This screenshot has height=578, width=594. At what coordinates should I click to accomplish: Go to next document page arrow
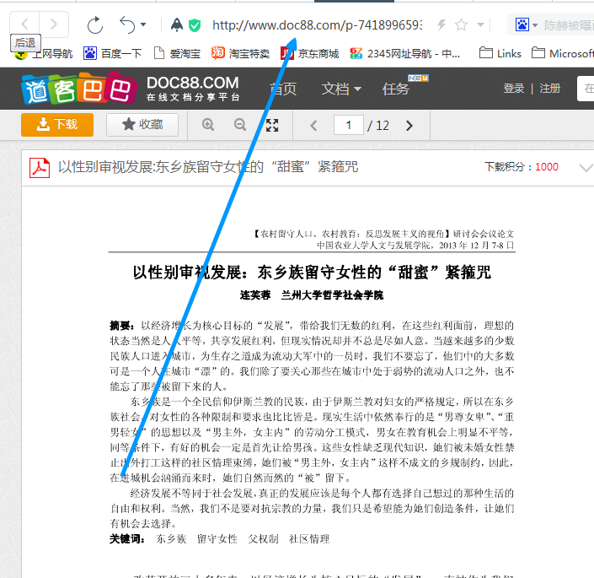click(409, 126)
